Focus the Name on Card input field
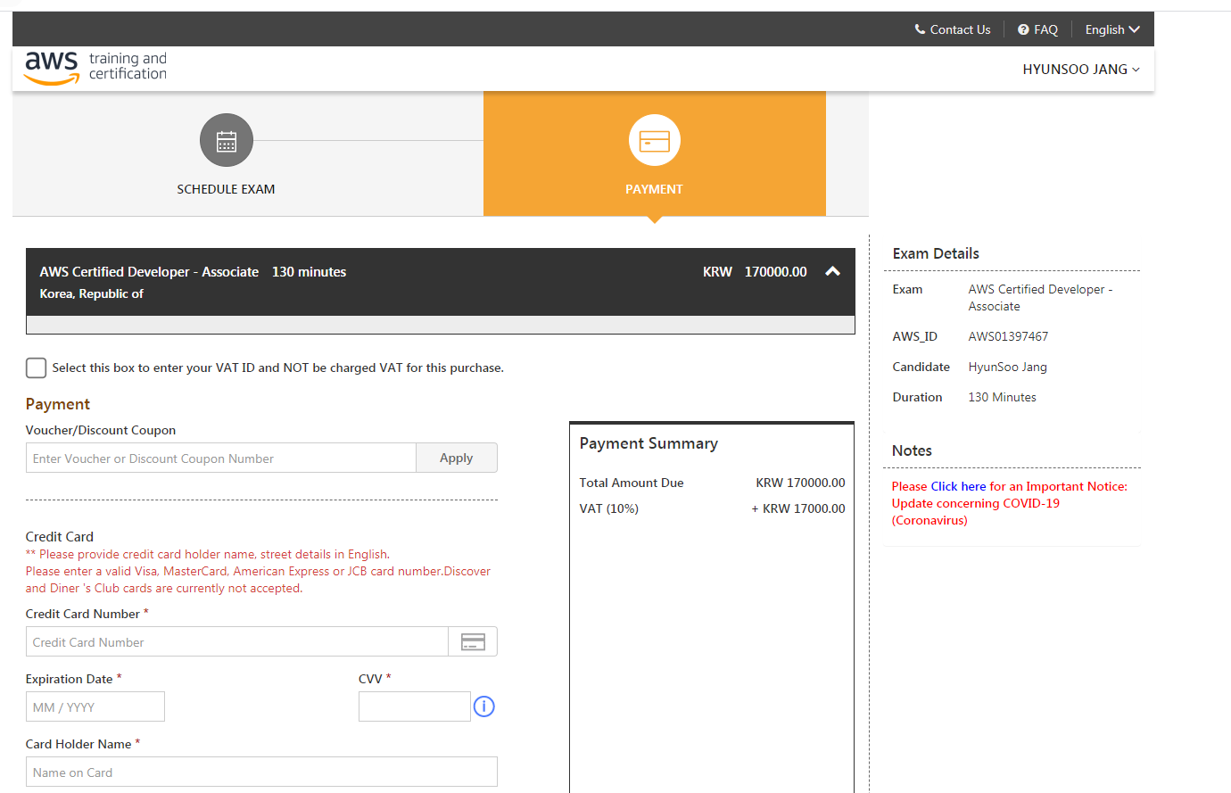Image resolution: width=1231 pixels, height=793 pixels. (261, 772)
